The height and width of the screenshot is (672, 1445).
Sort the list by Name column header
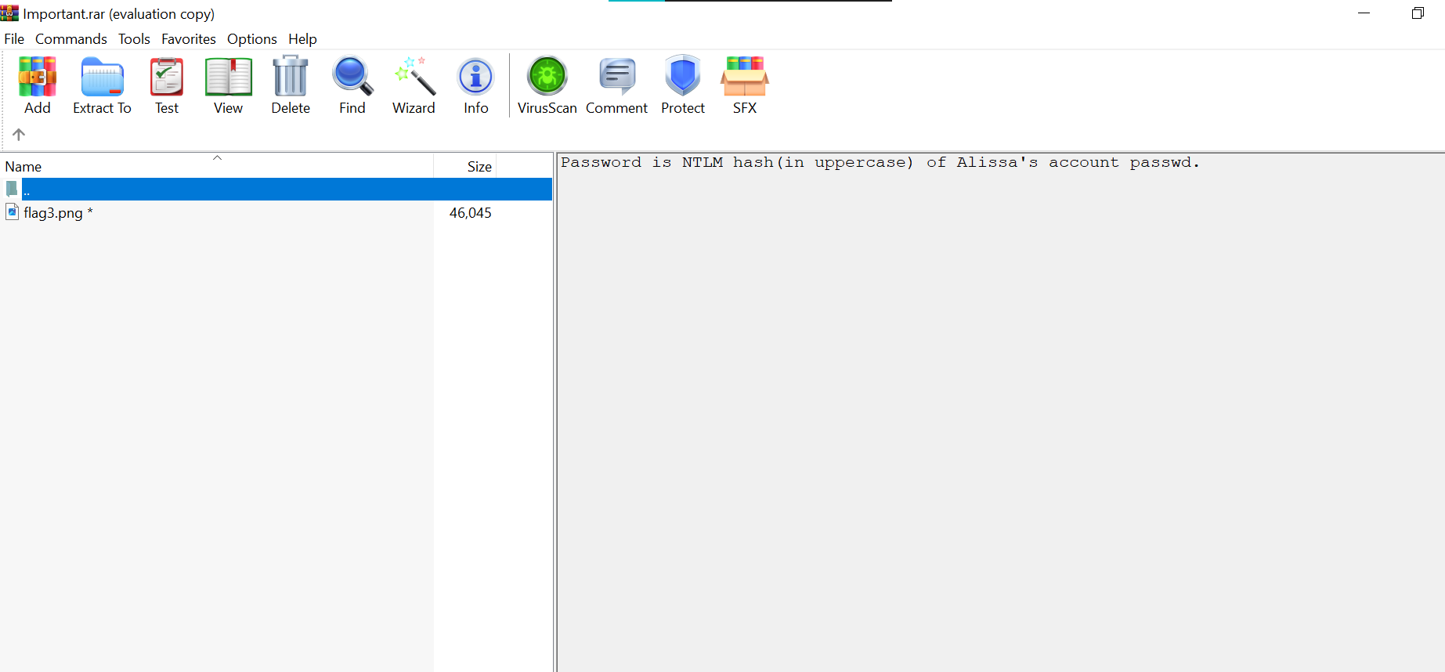click(x=217, y=166)
